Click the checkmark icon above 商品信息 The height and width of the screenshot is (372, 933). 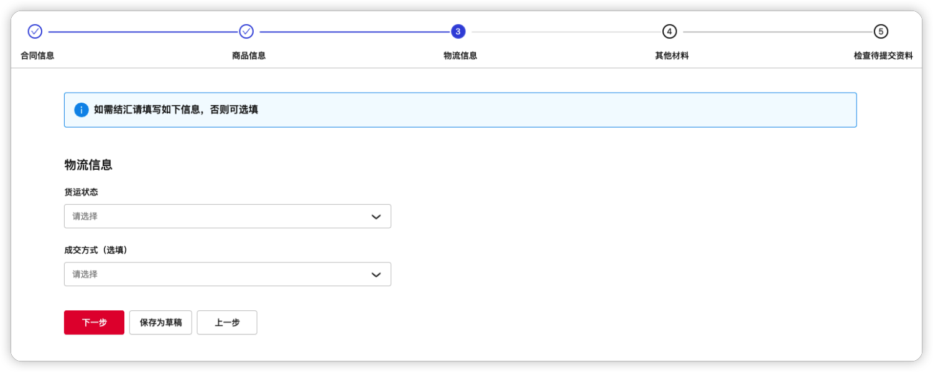point(246,31)
